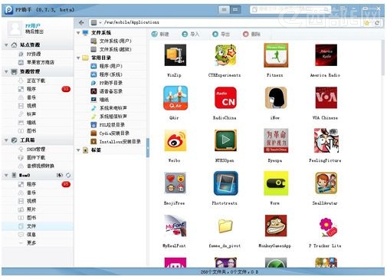Click the 新建 (new) toolbar button
This screenshot has width=387, height=280.
pos(160,34)
